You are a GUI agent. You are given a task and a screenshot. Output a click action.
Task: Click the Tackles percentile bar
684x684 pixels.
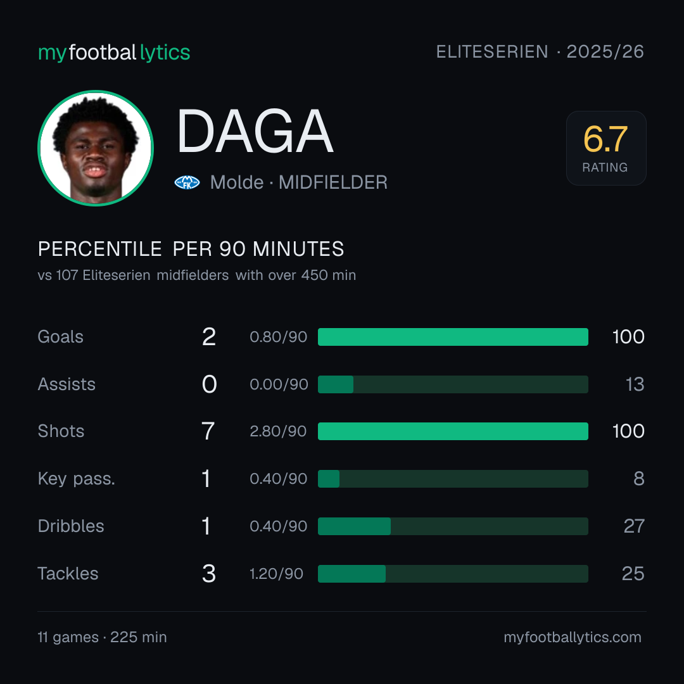click(x=453, y=574)
